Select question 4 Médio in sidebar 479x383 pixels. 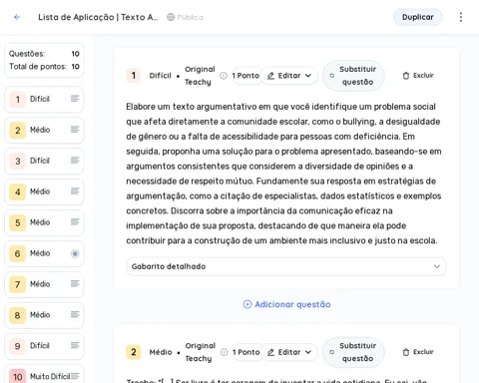[44, 191]
